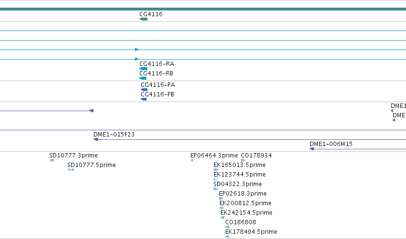Open the CG4116-PB label link
Viewport: 406px width, 239px height.
click(x=157, y=94)
